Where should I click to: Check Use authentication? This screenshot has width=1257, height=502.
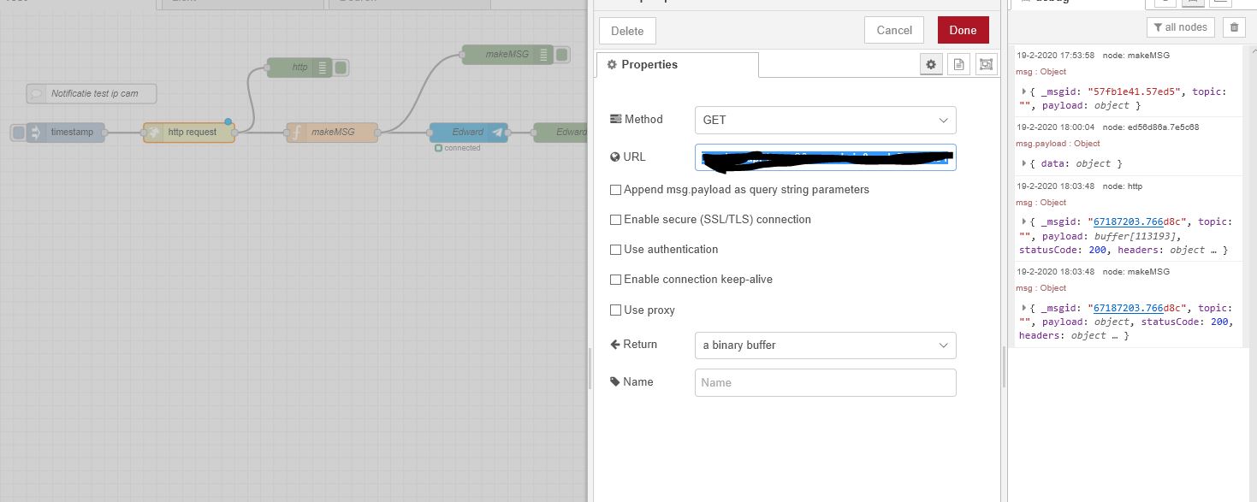click(x=615, y=249)
